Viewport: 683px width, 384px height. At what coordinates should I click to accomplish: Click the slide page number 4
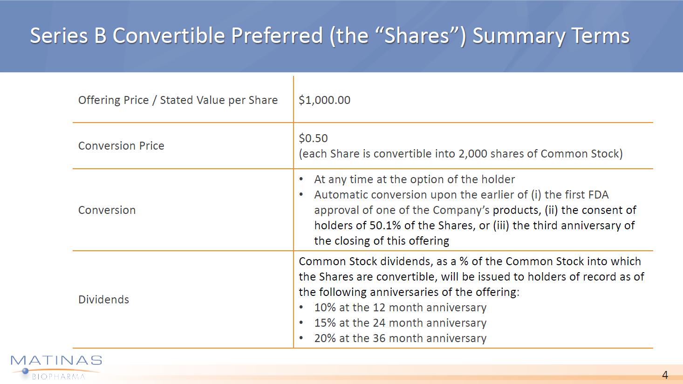pos(665,375)
